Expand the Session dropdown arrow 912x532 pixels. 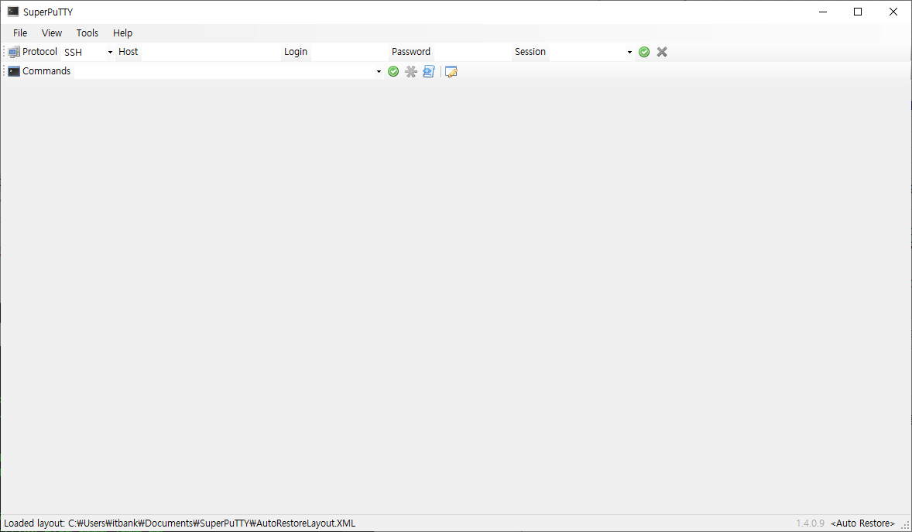(629, 53)
